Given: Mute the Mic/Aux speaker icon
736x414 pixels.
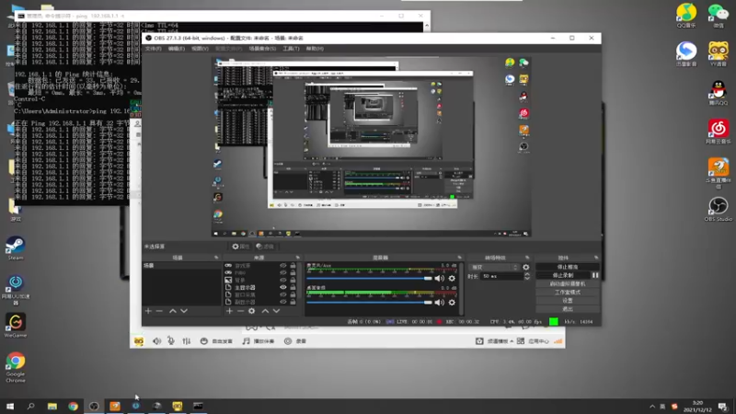Looking at the screenshot, I should [440, 279].
